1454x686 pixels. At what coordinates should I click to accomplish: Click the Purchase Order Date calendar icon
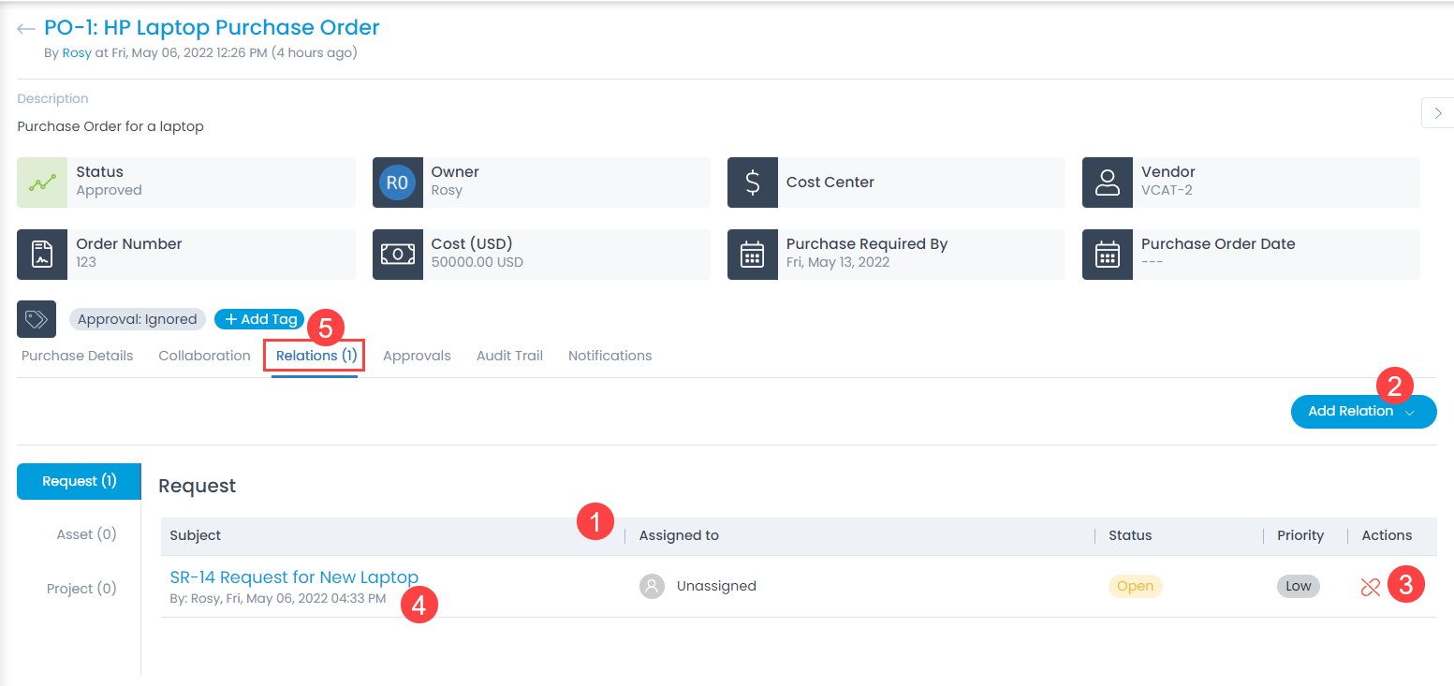pos(1107,254)
